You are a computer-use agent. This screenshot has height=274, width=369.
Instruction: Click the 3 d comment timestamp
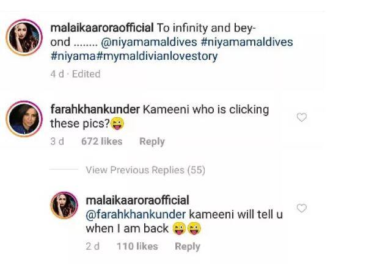coord(56,142)
